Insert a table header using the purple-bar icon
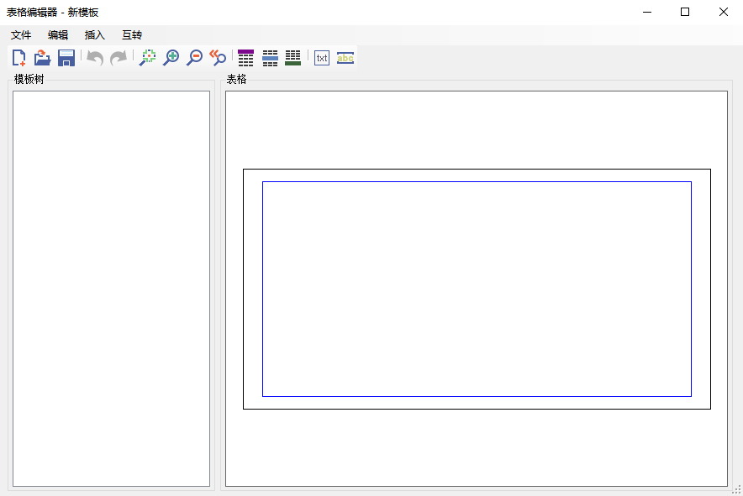743x496 pixels. tap(246, 58)
